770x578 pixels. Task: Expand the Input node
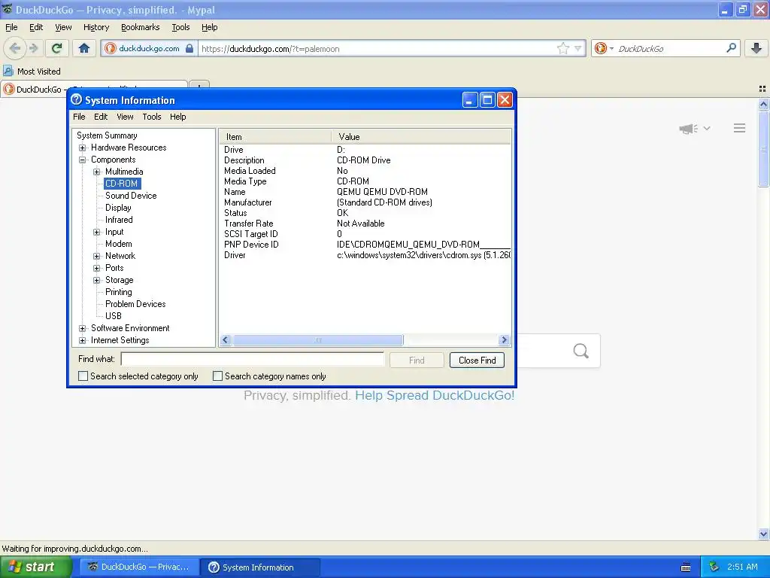(x=97, y=232)
